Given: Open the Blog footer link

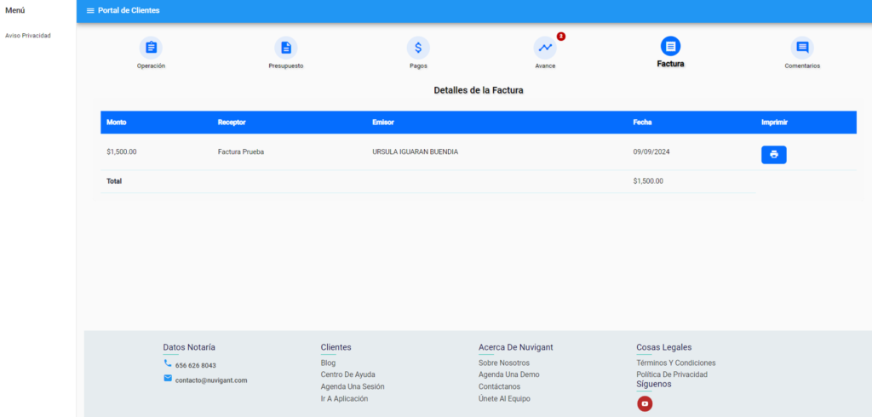Looking at the screenshot, I should tap(328, 363).
